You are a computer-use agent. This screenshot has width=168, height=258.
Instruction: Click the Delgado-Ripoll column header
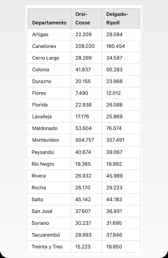[x=117, y=18]
